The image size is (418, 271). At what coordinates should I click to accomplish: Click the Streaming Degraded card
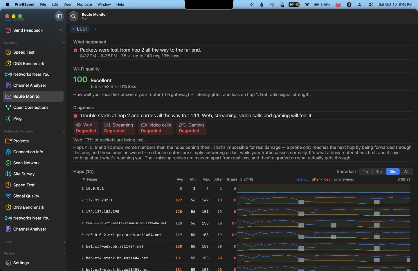pos(118,128)
